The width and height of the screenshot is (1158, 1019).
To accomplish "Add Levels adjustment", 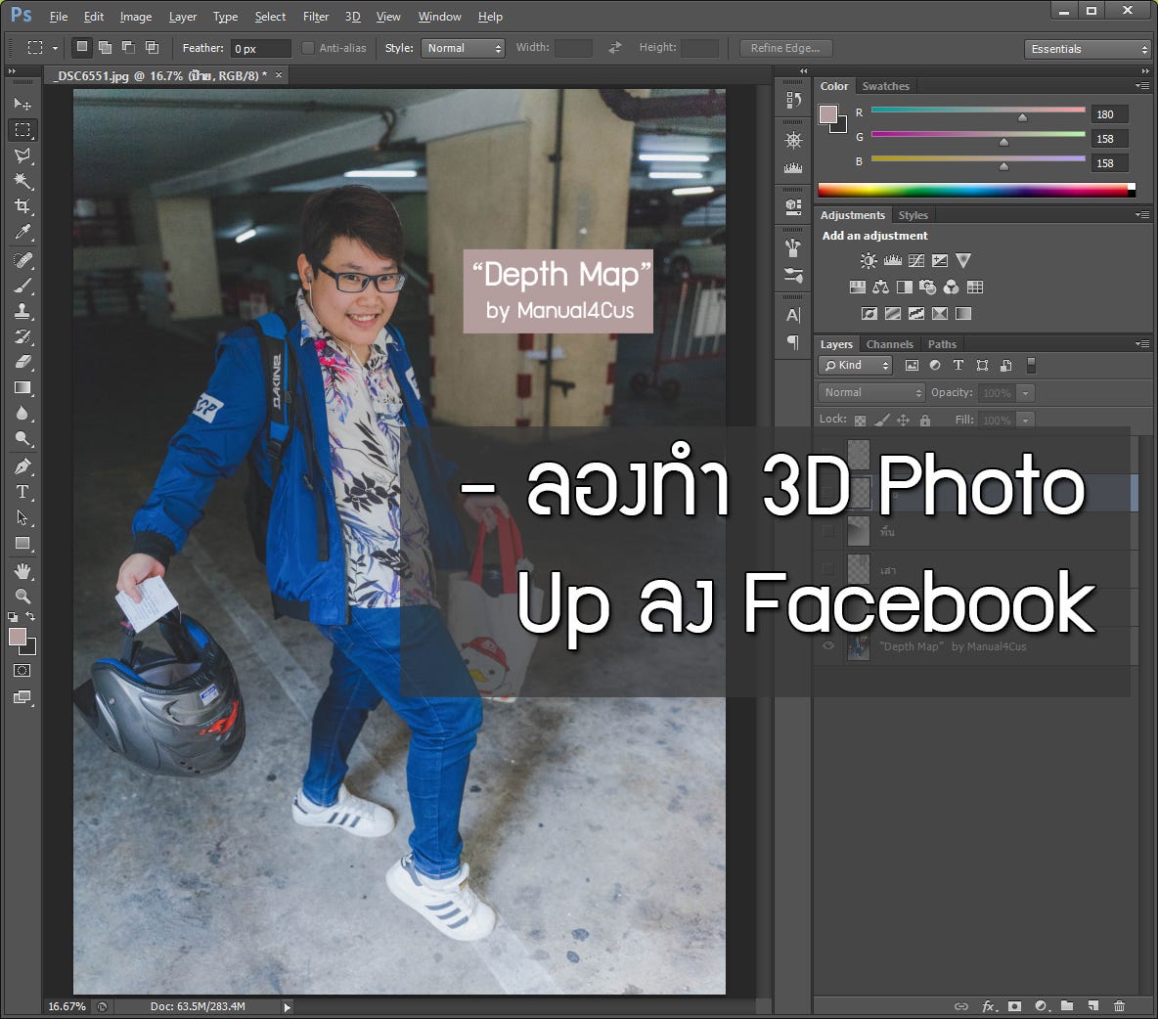I will point(893,261).
